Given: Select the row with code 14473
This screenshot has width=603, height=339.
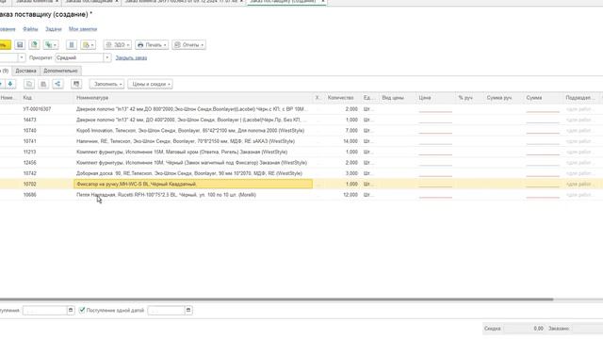Looking at the screenshot, I should [301, 120].
